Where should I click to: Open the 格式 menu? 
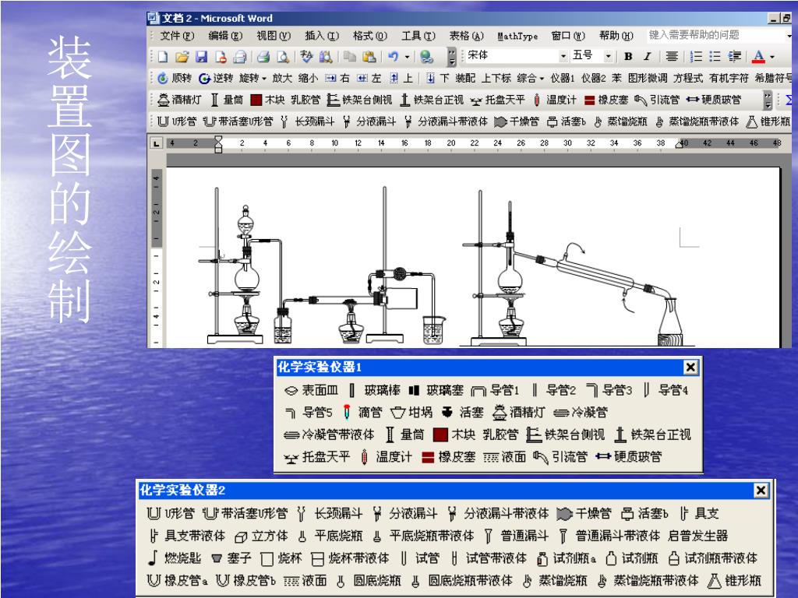pyautogui.click(x=370, y=36)
